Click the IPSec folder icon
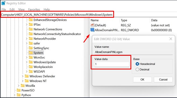Viewport: 177px width, 98px height. click(x=31, y=24)
